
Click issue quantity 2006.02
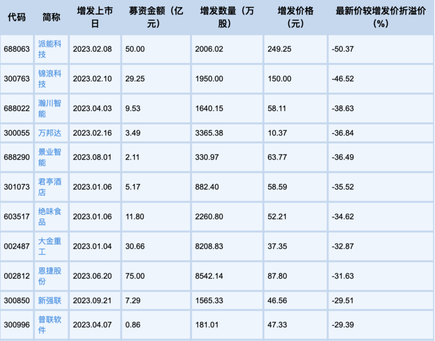coord(209,49)
